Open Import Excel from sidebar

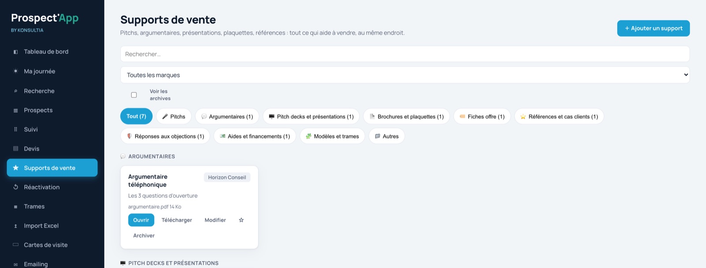click(52, 226)
